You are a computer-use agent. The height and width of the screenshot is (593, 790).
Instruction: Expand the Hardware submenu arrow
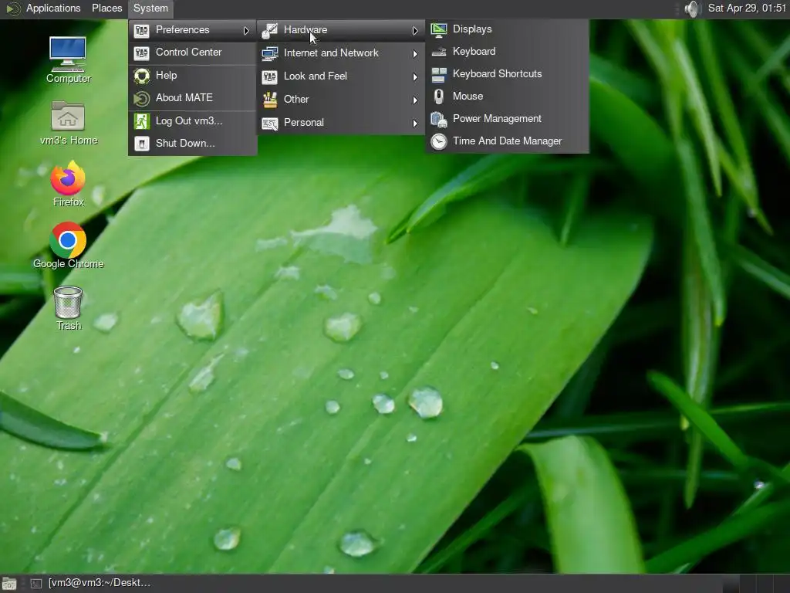(x=414, y=31)
